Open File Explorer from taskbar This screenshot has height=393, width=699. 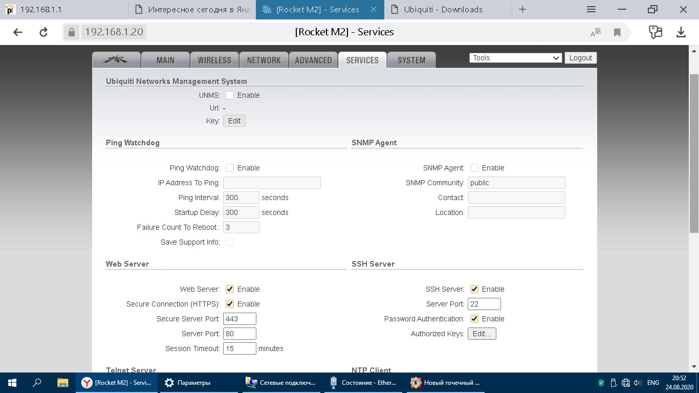(x=62, y=383)
